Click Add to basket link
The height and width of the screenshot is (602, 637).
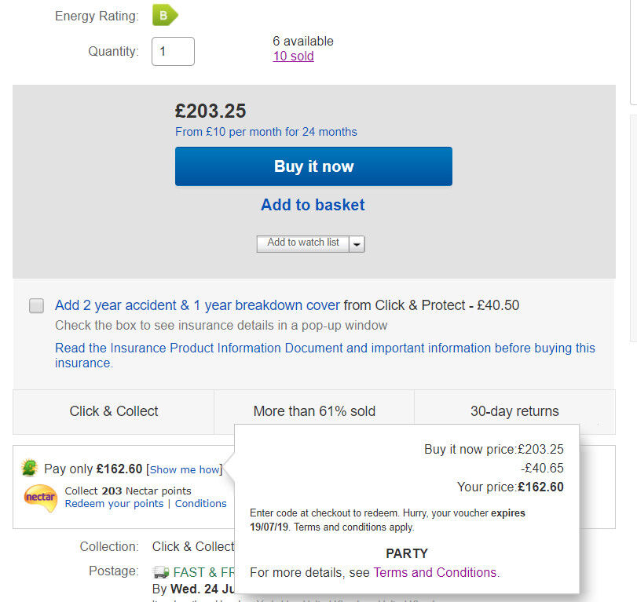(313, 205)
